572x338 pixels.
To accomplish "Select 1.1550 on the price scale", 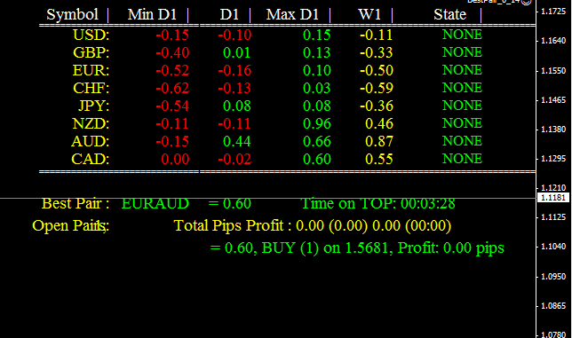I will (553, 71).
